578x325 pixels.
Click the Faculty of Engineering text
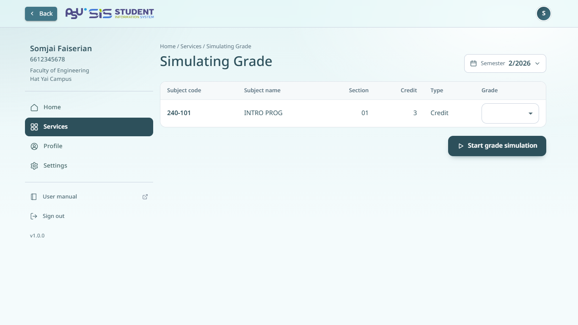click(x=60, y=71)
